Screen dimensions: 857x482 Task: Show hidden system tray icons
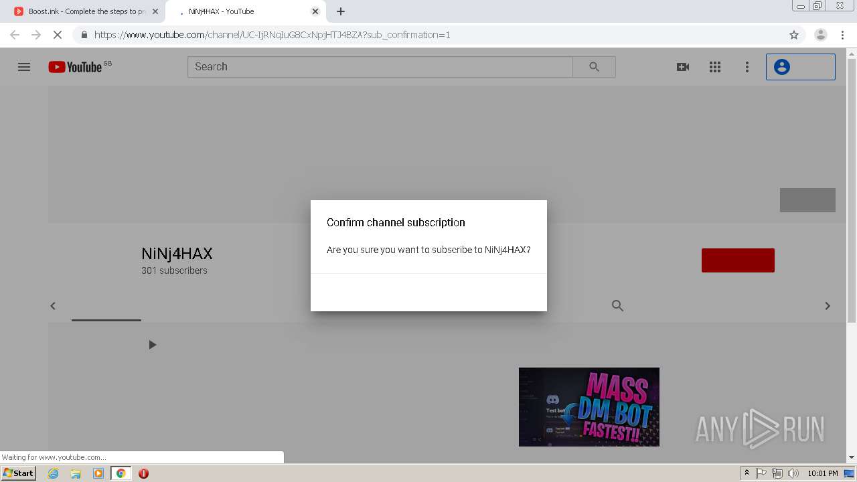click(x=747, y=473)
